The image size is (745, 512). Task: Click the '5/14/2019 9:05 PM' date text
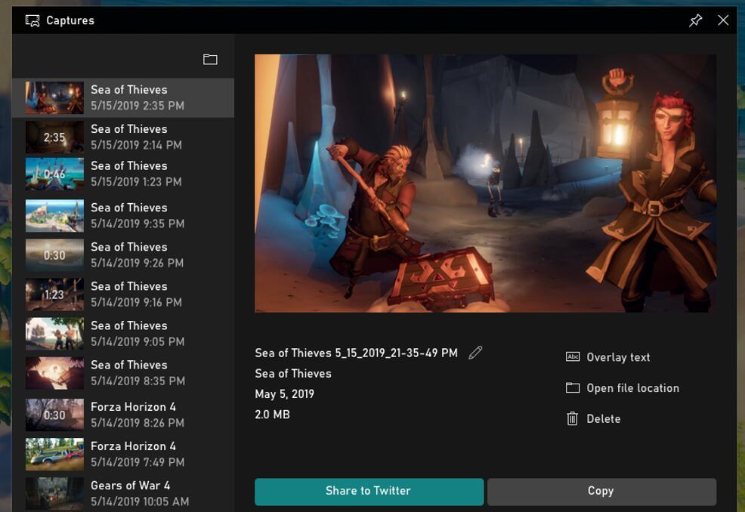(138, 342)
